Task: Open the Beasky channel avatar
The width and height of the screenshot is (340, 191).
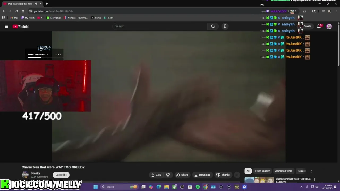Action: (25, 175)
